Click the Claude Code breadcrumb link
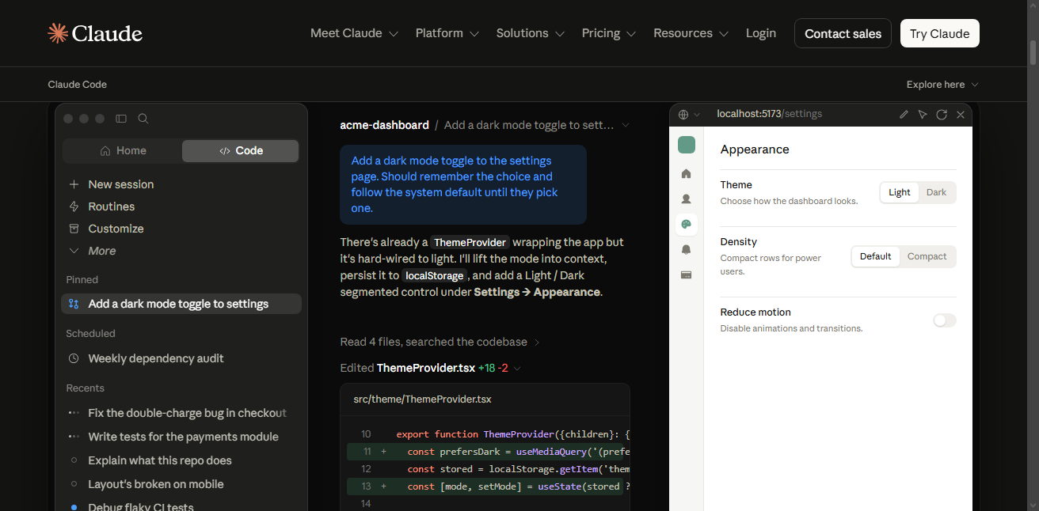The height and width of the screenshot is (511, 1039). click(x=77, y=85)
